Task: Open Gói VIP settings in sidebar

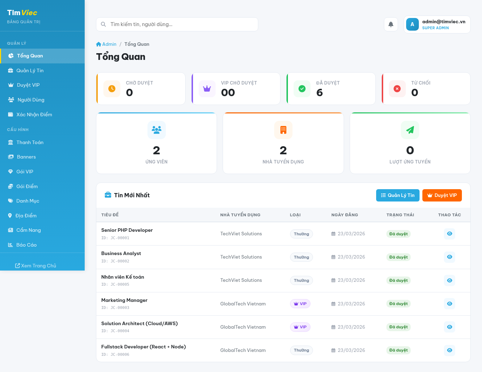Action: click(25, 172)
